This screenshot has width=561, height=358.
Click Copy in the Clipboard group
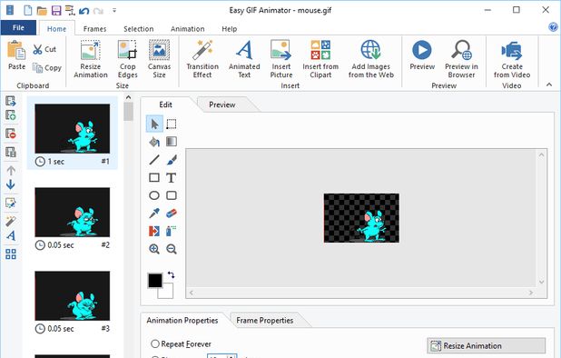click(47, 67)
